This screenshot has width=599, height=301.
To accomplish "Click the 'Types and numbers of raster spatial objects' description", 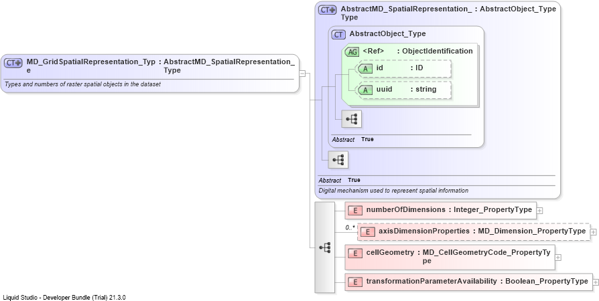I will coord(83,84).
